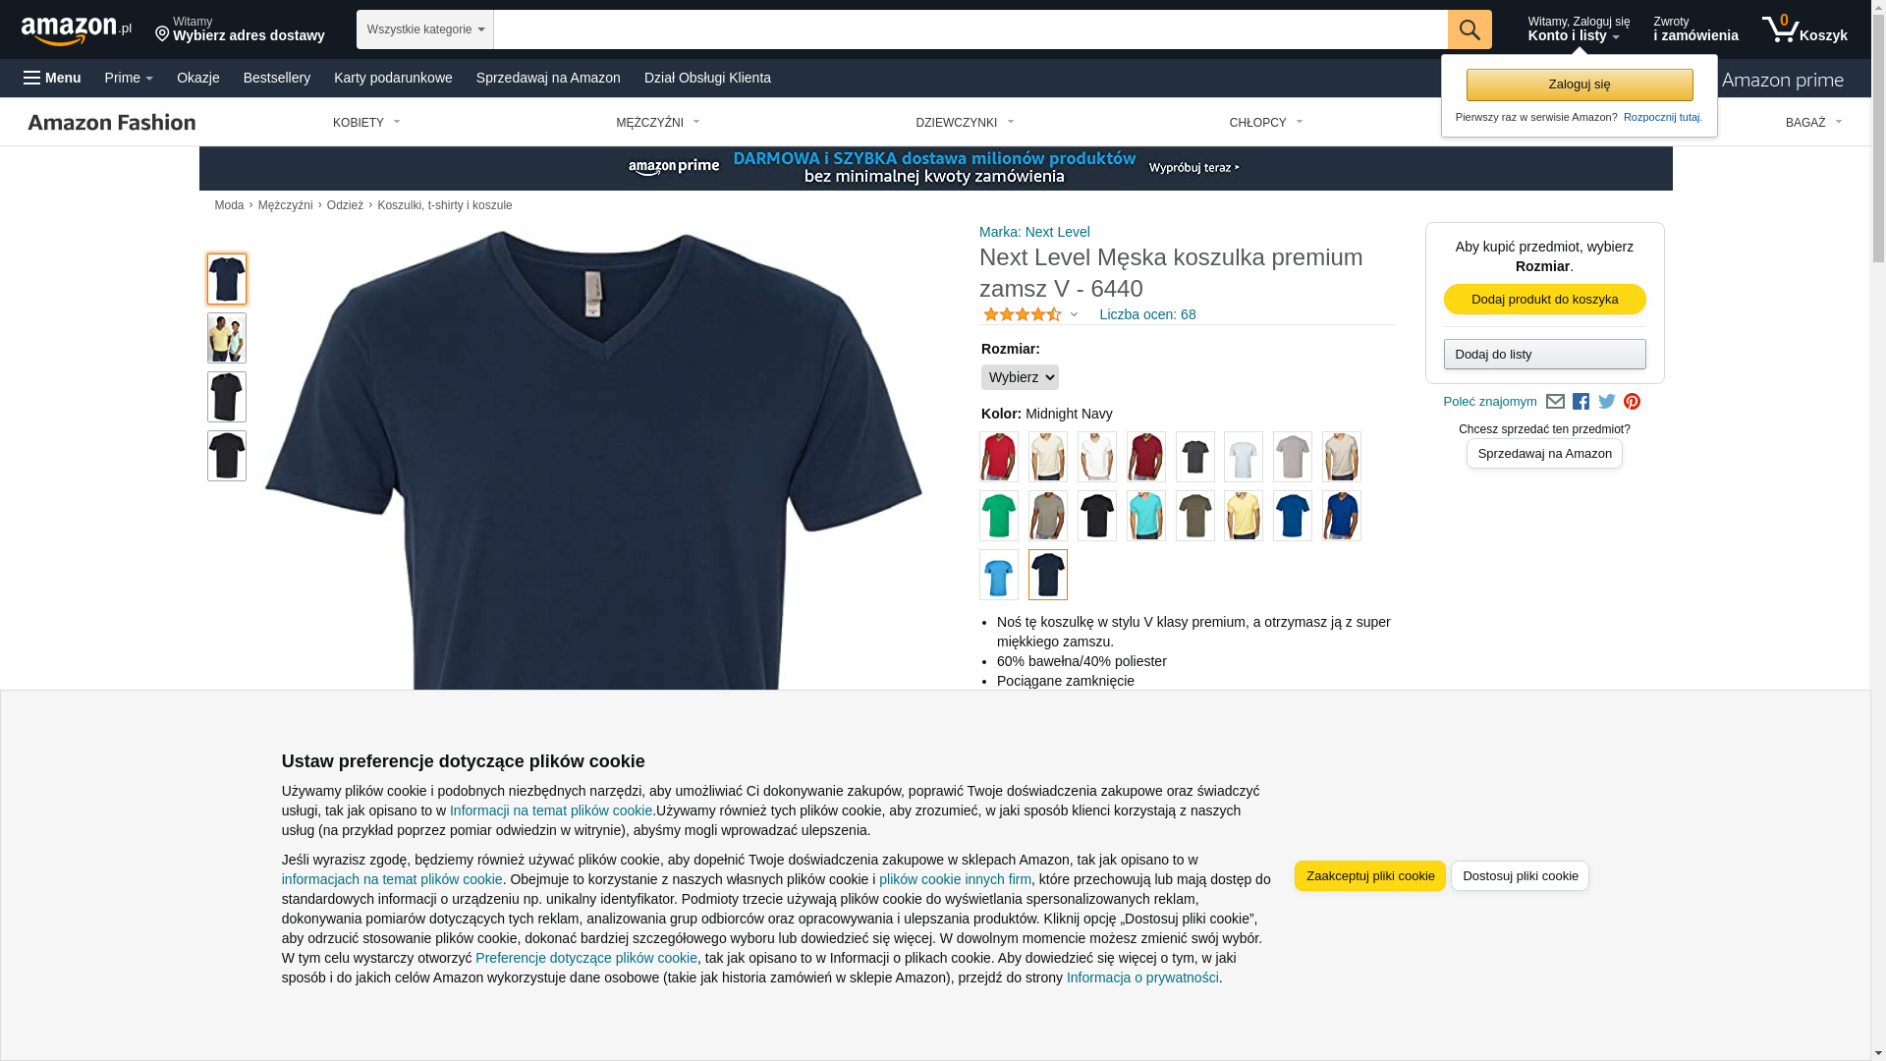Image resolution: width=1886 pixels, height=1061 pixels.
Task: Select the green shirt color swatch
Action: click(x=999, y=516)
